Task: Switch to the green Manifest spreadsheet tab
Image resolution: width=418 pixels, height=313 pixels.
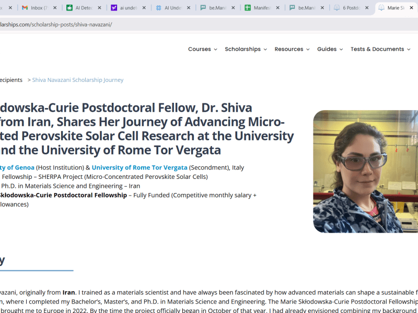Action: 262,8
